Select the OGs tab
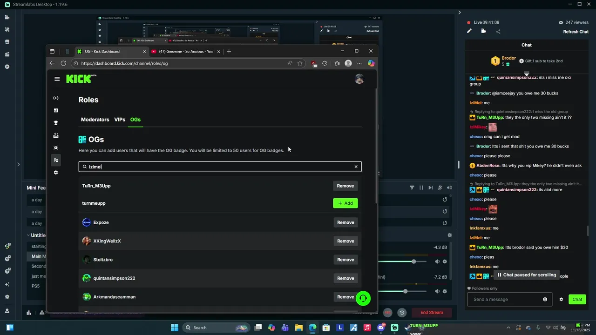The image size is (596, 335). coord(135,120)
